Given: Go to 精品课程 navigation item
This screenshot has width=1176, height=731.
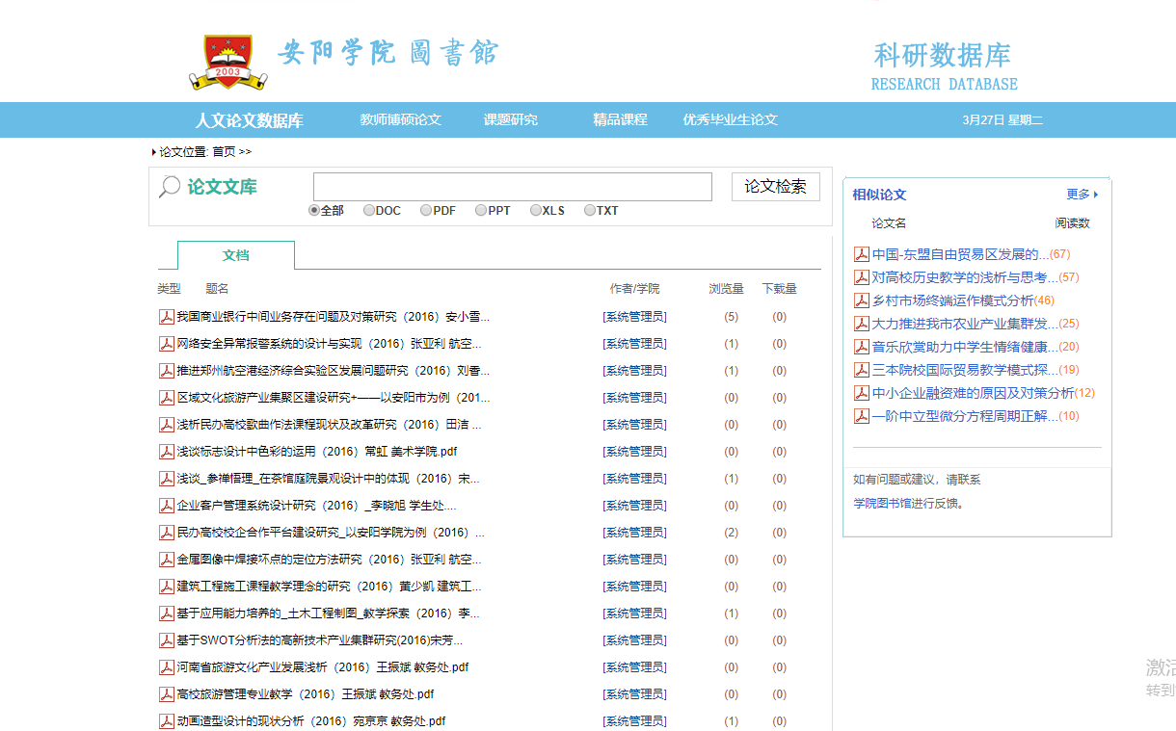Looking at the screenshot, I should (x=620, y=120).
